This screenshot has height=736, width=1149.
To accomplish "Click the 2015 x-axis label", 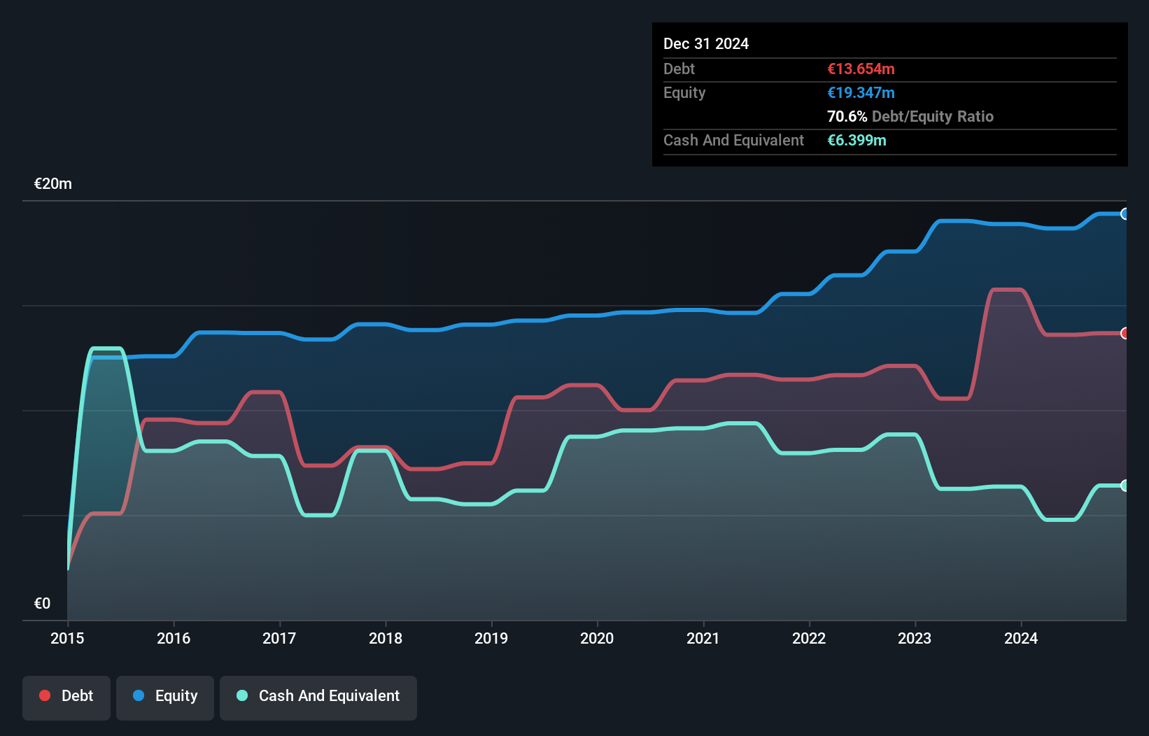I will coord(67,638).
